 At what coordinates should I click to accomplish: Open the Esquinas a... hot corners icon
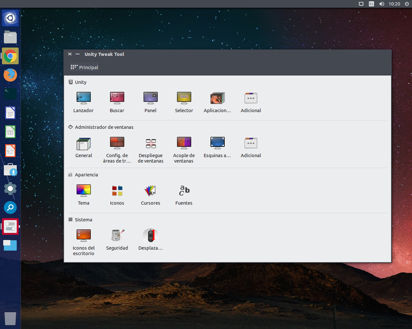[x=217, y=143]
